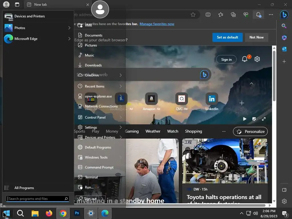This screenshot has height=219, width=292.
Task: Open Amazon quick link tile
Action: coord(151,102)
